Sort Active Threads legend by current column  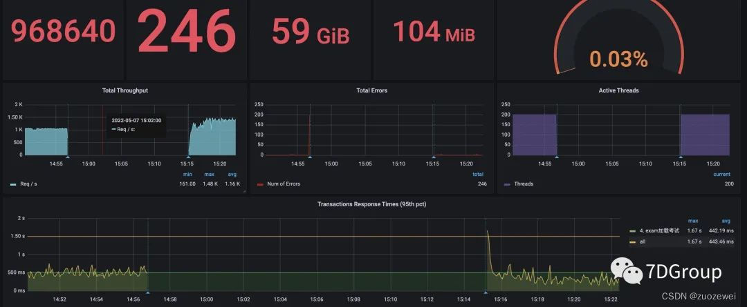click(721, 175)
